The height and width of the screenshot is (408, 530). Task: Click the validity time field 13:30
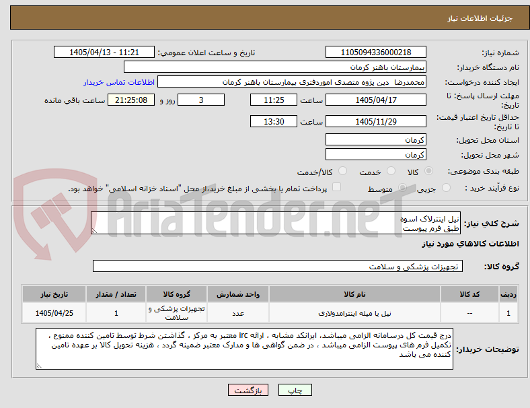274,121
